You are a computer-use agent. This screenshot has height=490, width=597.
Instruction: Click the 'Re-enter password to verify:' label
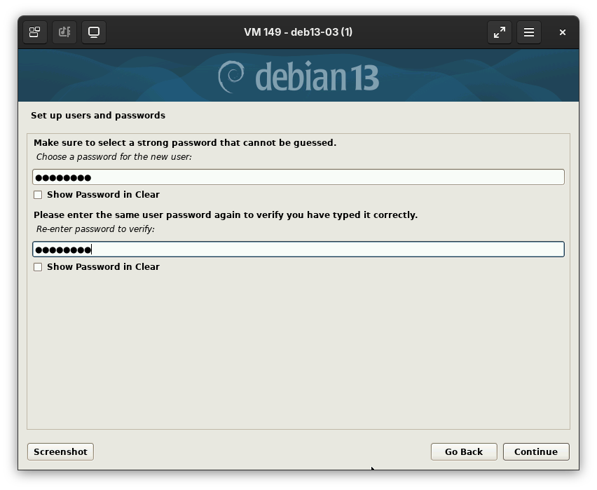coord(95,229)
